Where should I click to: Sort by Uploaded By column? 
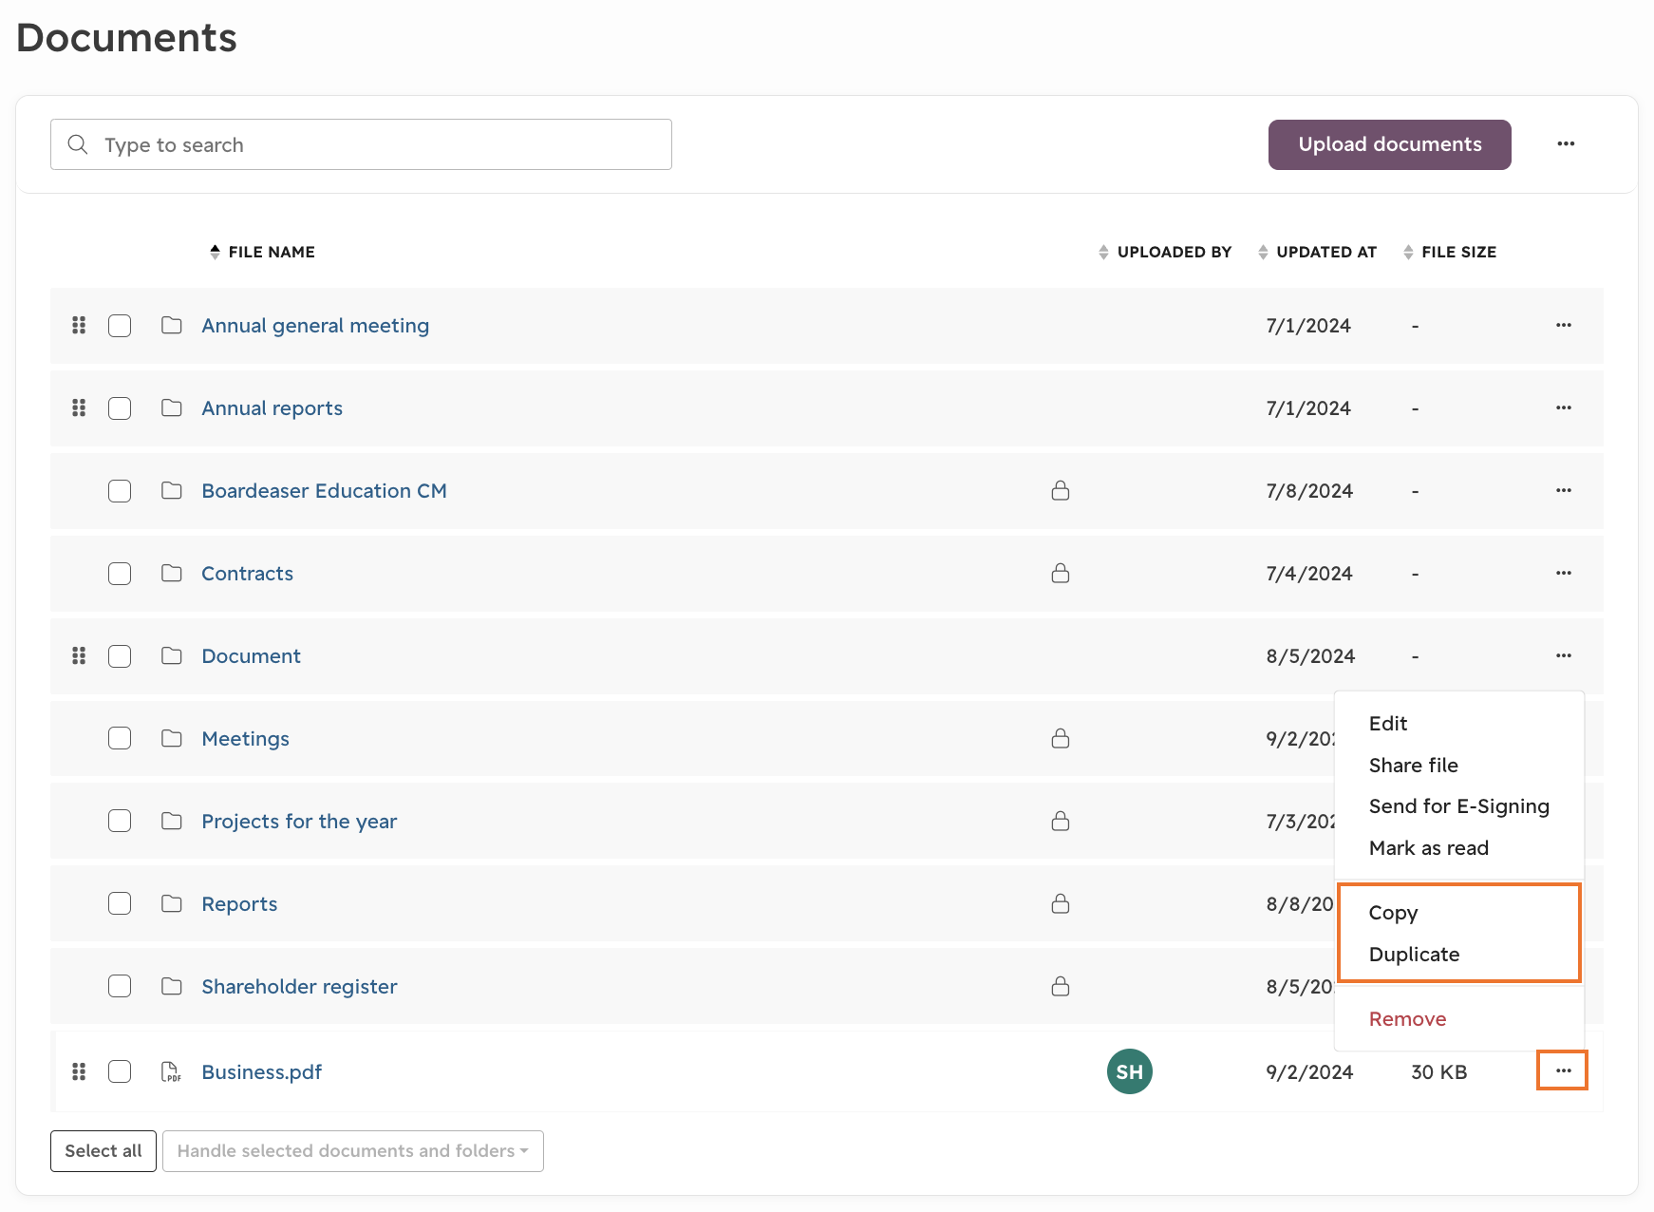[x=1165, y=253]
